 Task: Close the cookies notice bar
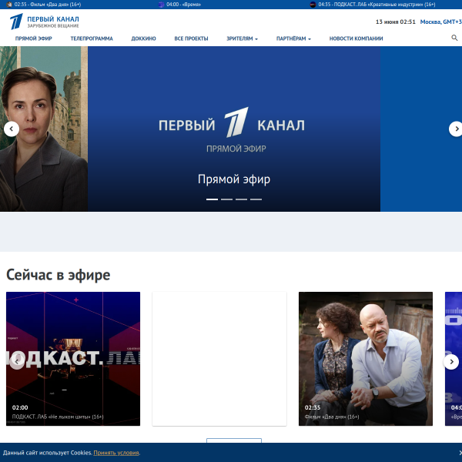click(x=460, y=453)
